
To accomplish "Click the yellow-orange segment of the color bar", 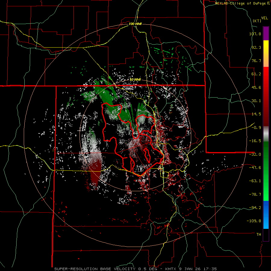I will click(266, 54).
